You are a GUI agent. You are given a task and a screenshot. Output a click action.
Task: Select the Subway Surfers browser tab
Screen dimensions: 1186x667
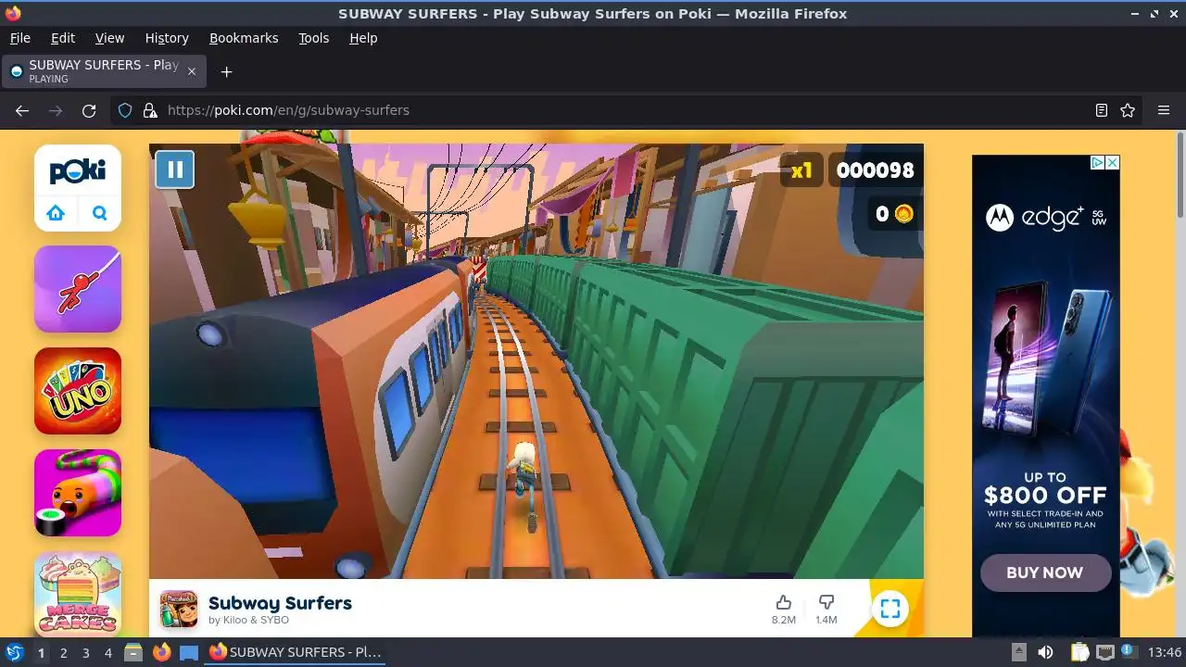[104, 71]
